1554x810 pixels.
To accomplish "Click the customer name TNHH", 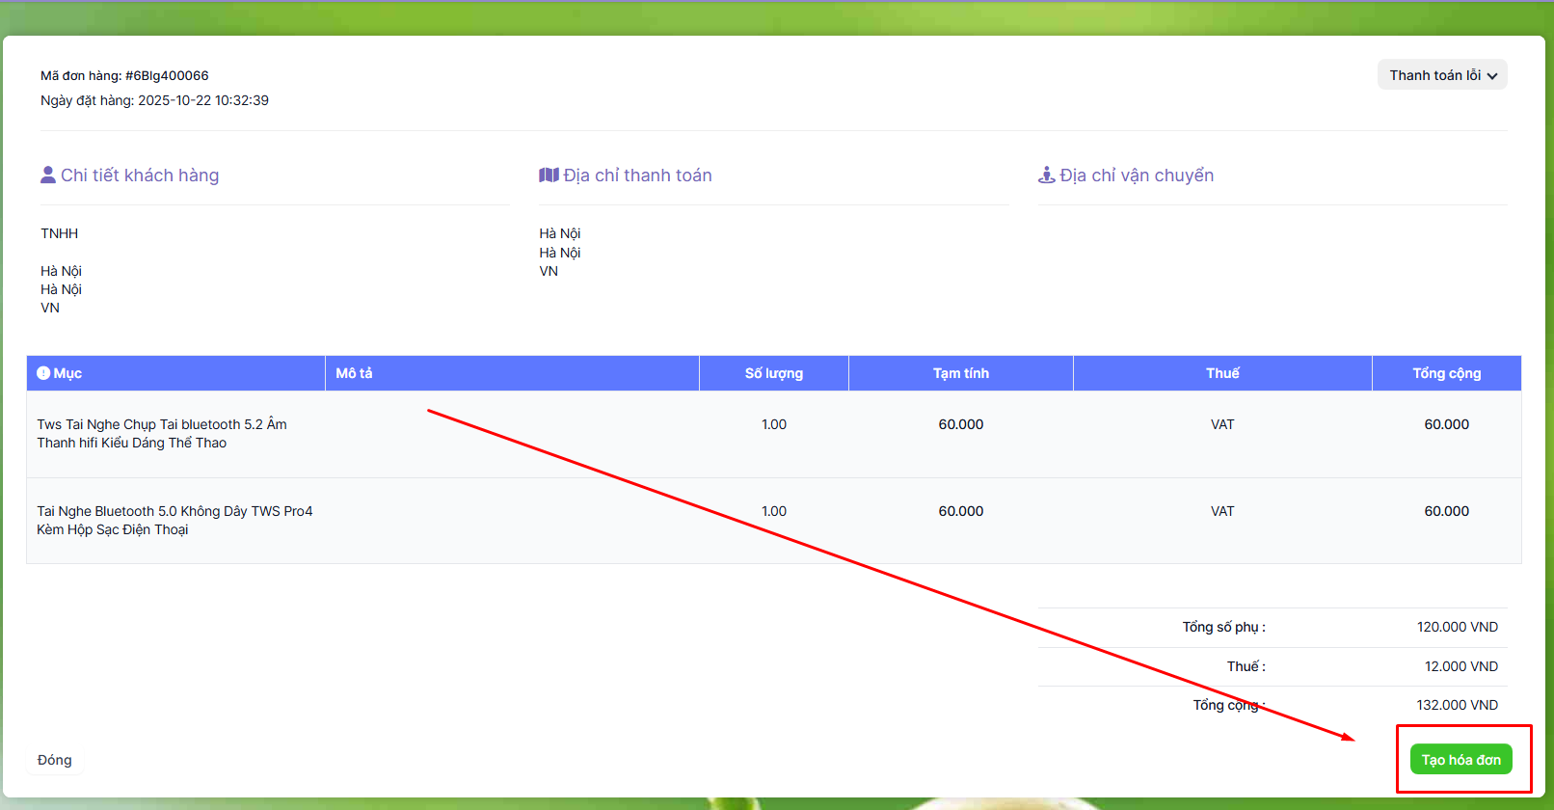I will tap(60, 233).
